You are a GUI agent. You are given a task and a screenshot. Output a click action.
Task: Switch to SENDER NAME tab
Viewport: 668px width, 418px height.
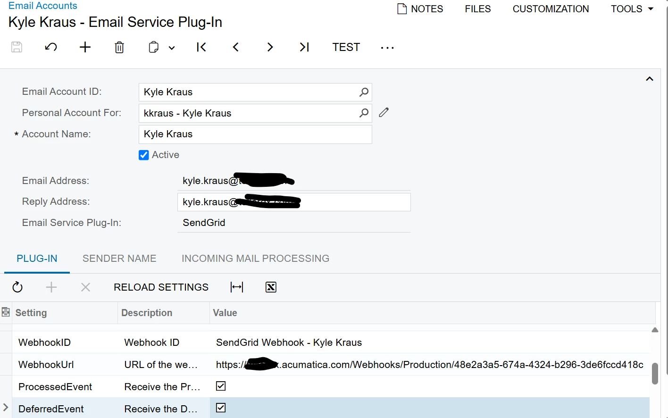[x=119, y=259]
